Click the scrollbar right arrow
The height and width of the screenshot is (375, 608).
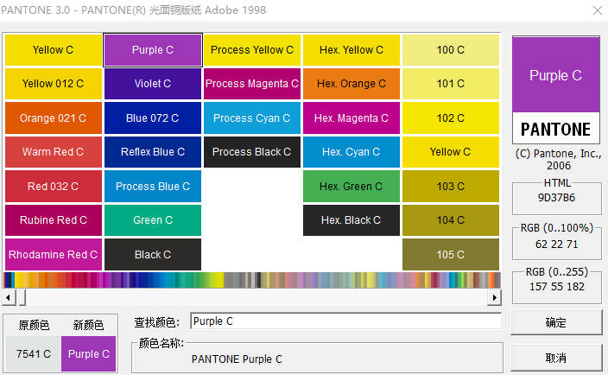pos(494,298)
